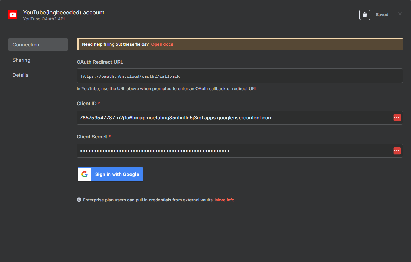Open the Details tab
Screen dimensions: 411x262
point(20,75)
